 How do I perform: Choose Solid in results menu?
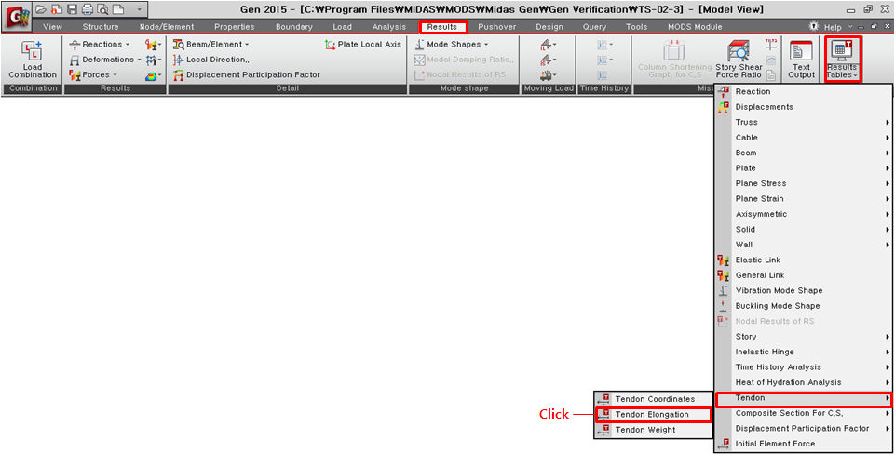point(803,230)
